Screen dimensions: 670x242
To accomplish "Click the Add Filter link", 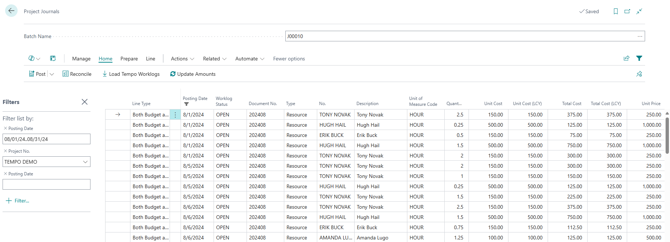I will pos(18,201).
